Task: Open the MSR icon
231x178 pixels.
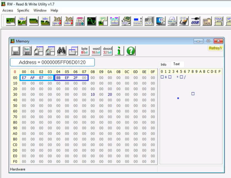Action: coord(126,21)
